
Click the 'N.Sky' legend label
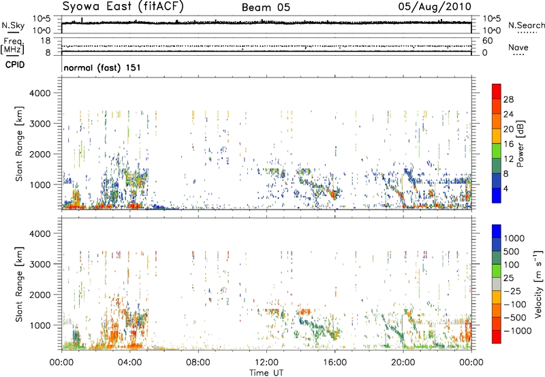[13, 25]
